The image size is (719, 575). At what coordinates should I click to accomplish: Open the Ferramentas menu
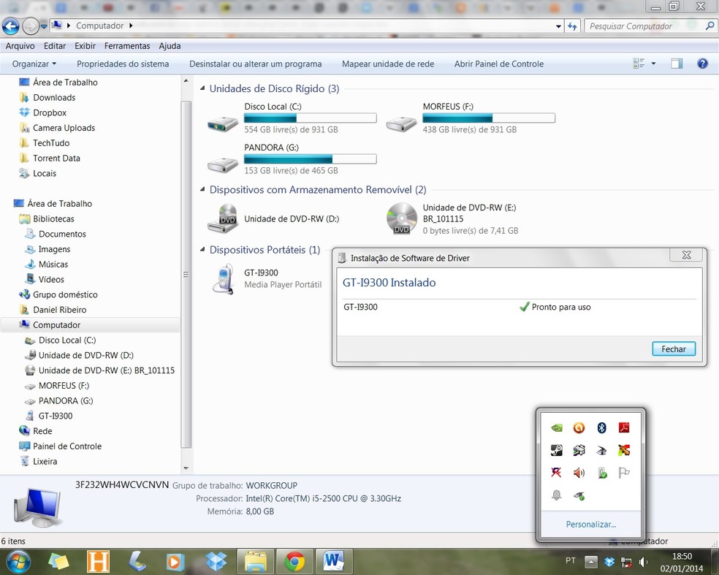point(127,46)
